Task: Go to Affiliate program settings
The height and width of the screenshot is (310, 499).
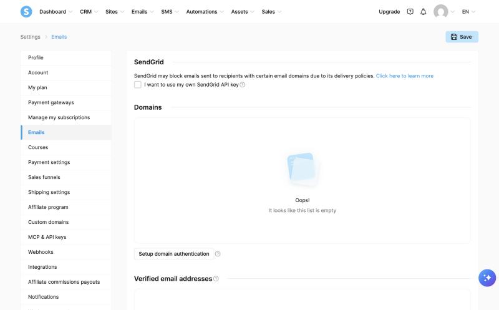Action: 66,207
